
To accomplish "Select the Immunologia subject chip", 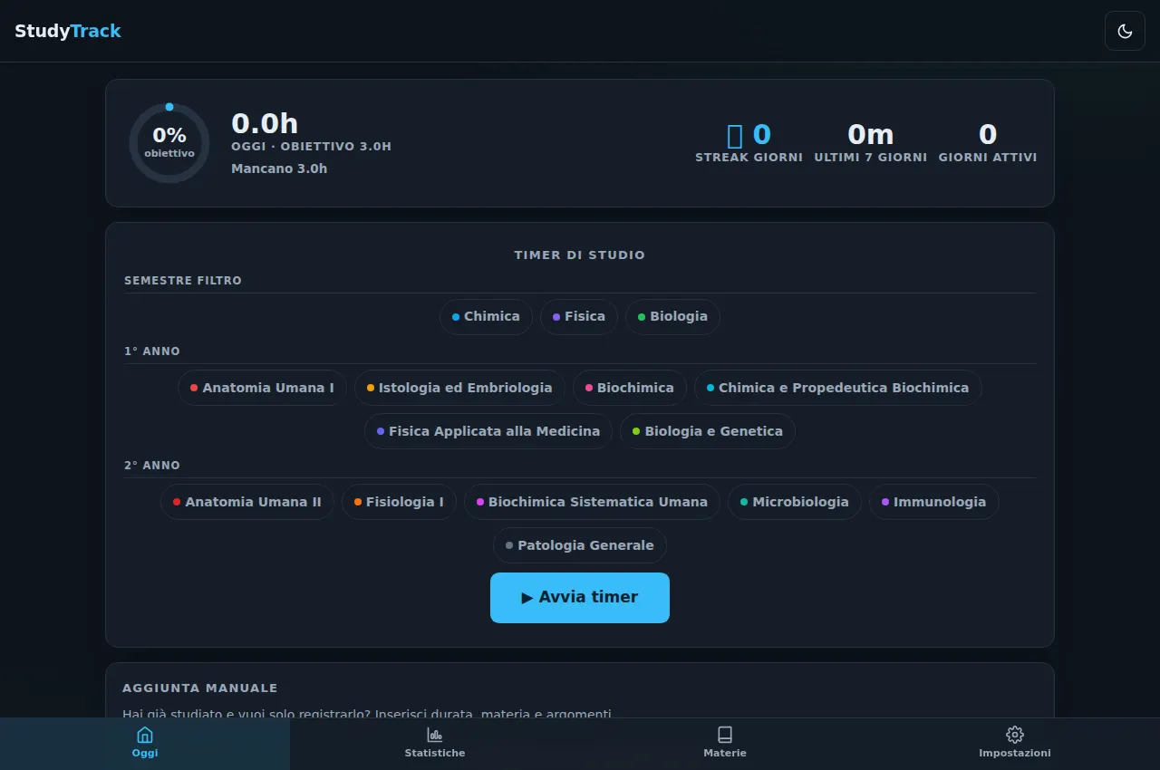I will click(x=934, y=502).
